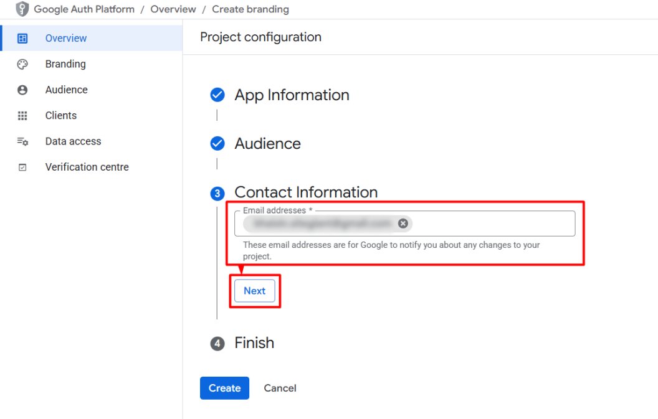Click the Data access settings icon
Screen dimensions: 658x419
click(22, 141)
